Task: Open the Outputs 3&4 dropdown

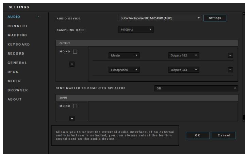Action: [x=183, y=70]
